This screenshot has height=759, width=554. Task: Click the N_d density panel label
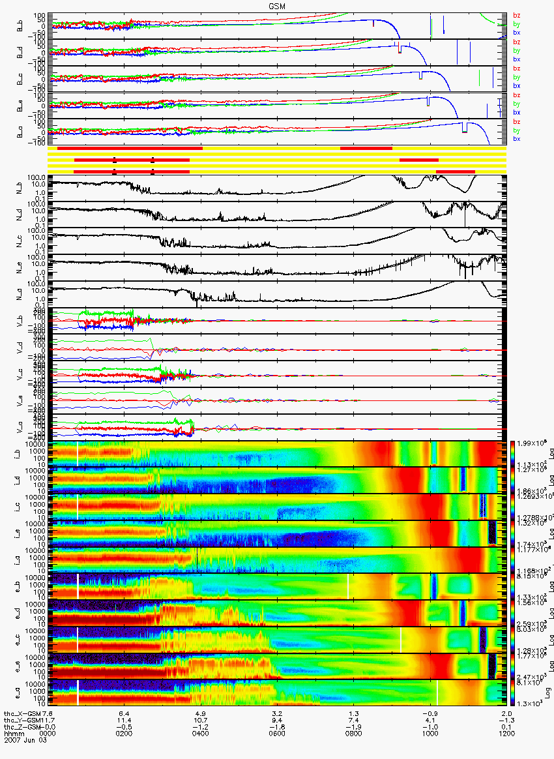[20, 215]
